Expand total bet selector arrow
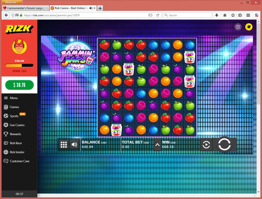262x199 pixels. [157, 145]
